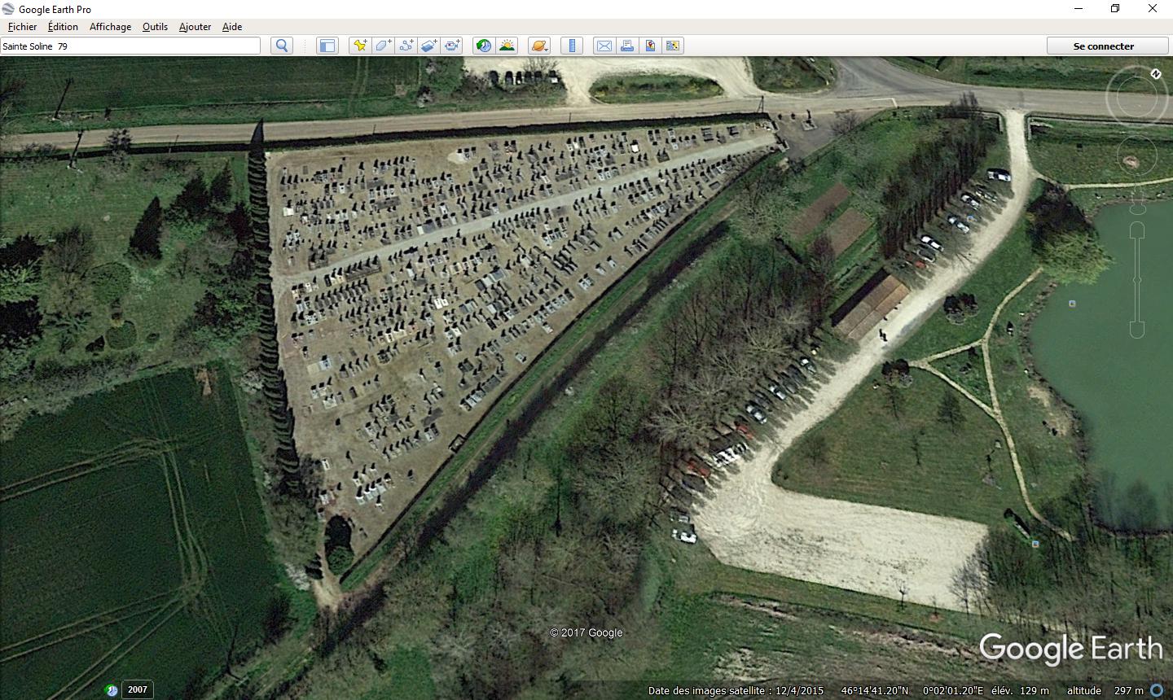Click the élév. 129 m readout
1173x700 pixels.
tap(1022, 690)
